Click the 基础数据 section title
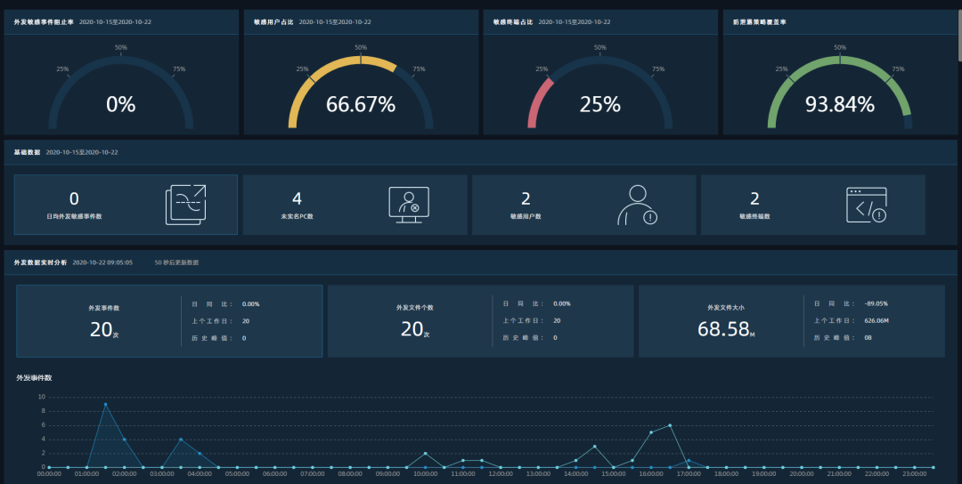The height and width of the screenshot is (484, 962). click(x=27, y=152)
